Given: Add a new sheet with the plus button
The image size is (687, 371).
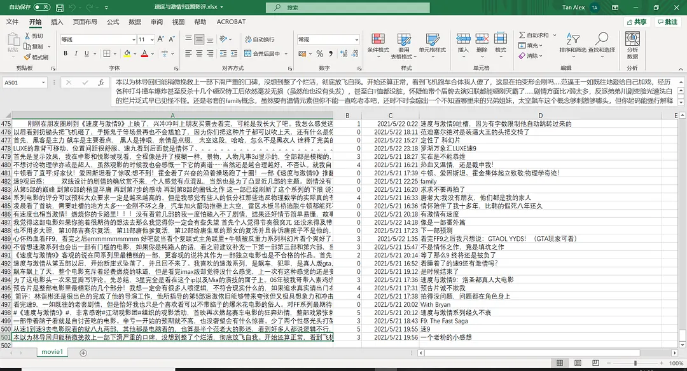Looking at the screenshot, I should pos(83,353).
